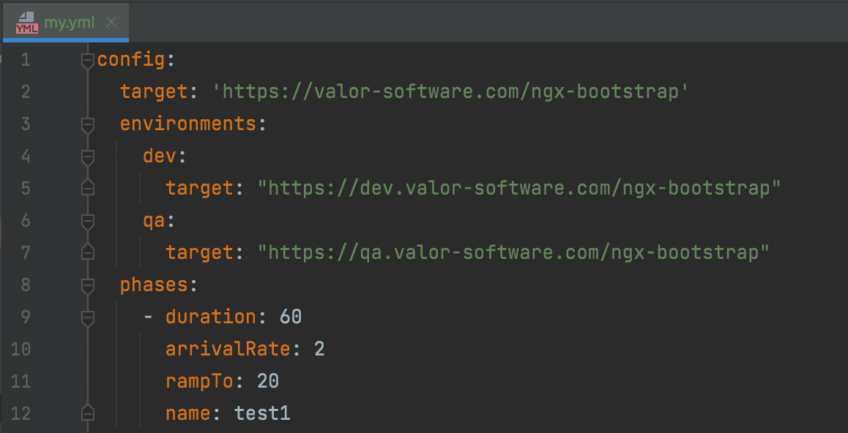Close the my.yml tab
The height and width of the screenshot is (433, 848).
111,22
